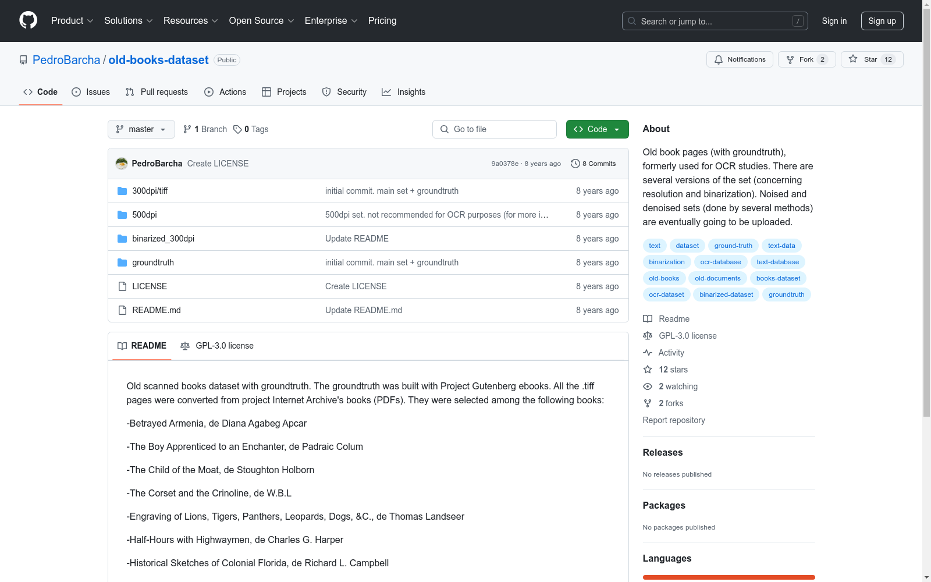Click the star icon in Star button

[x=853, y=59]
